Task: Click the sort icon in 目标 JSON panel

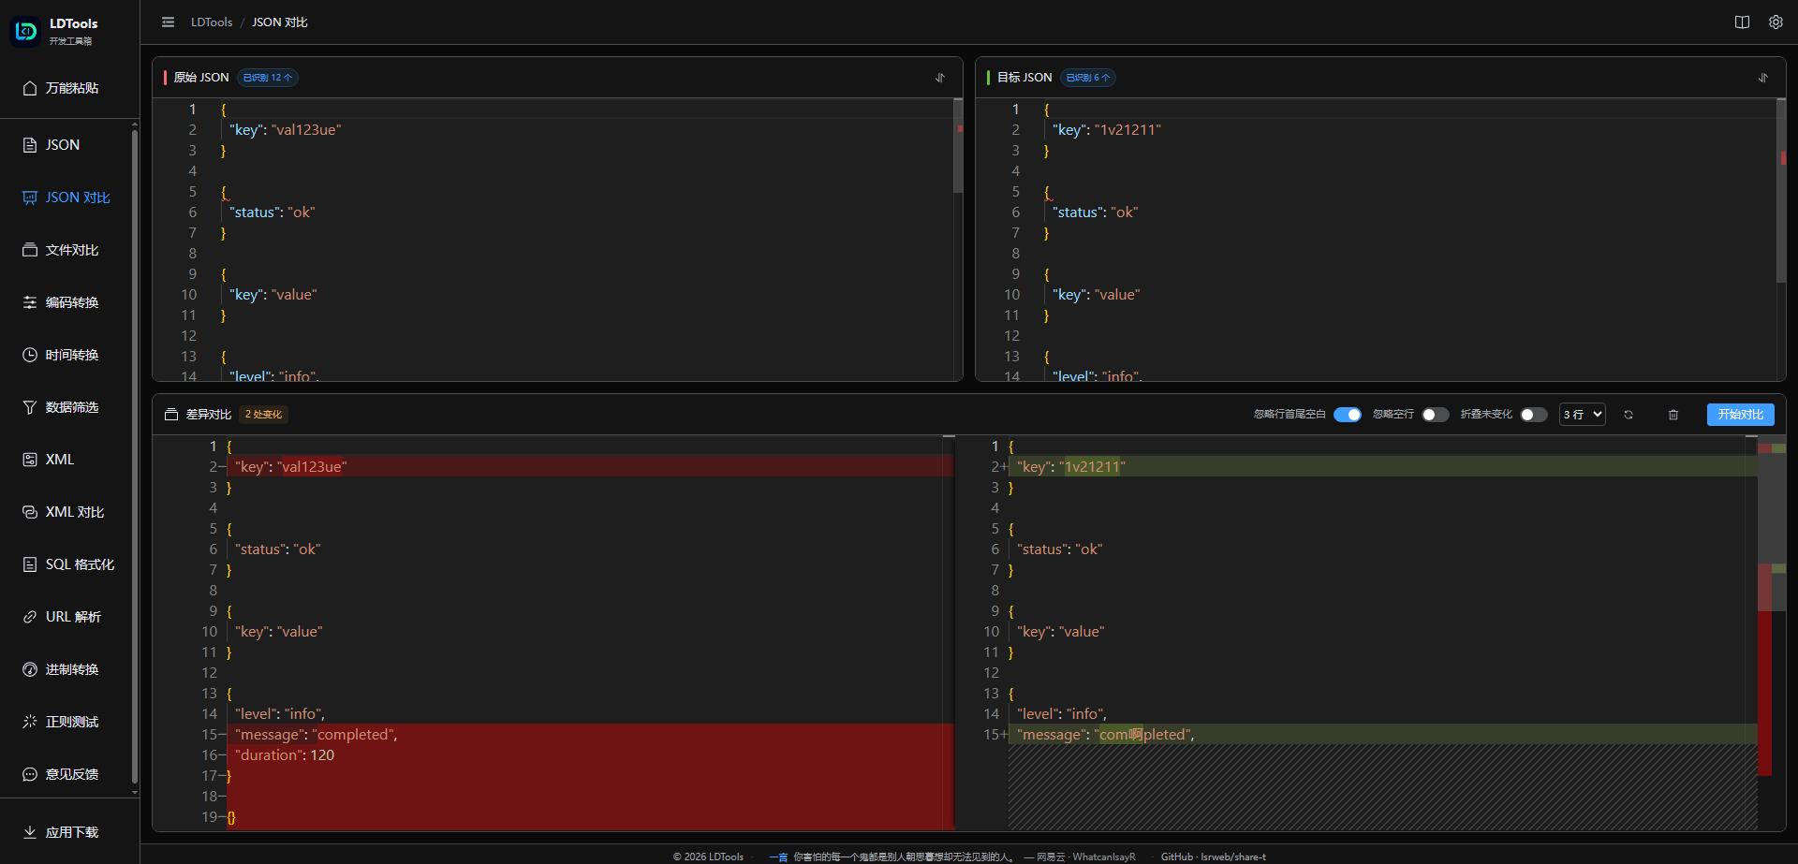Action: coord(1763,78)
